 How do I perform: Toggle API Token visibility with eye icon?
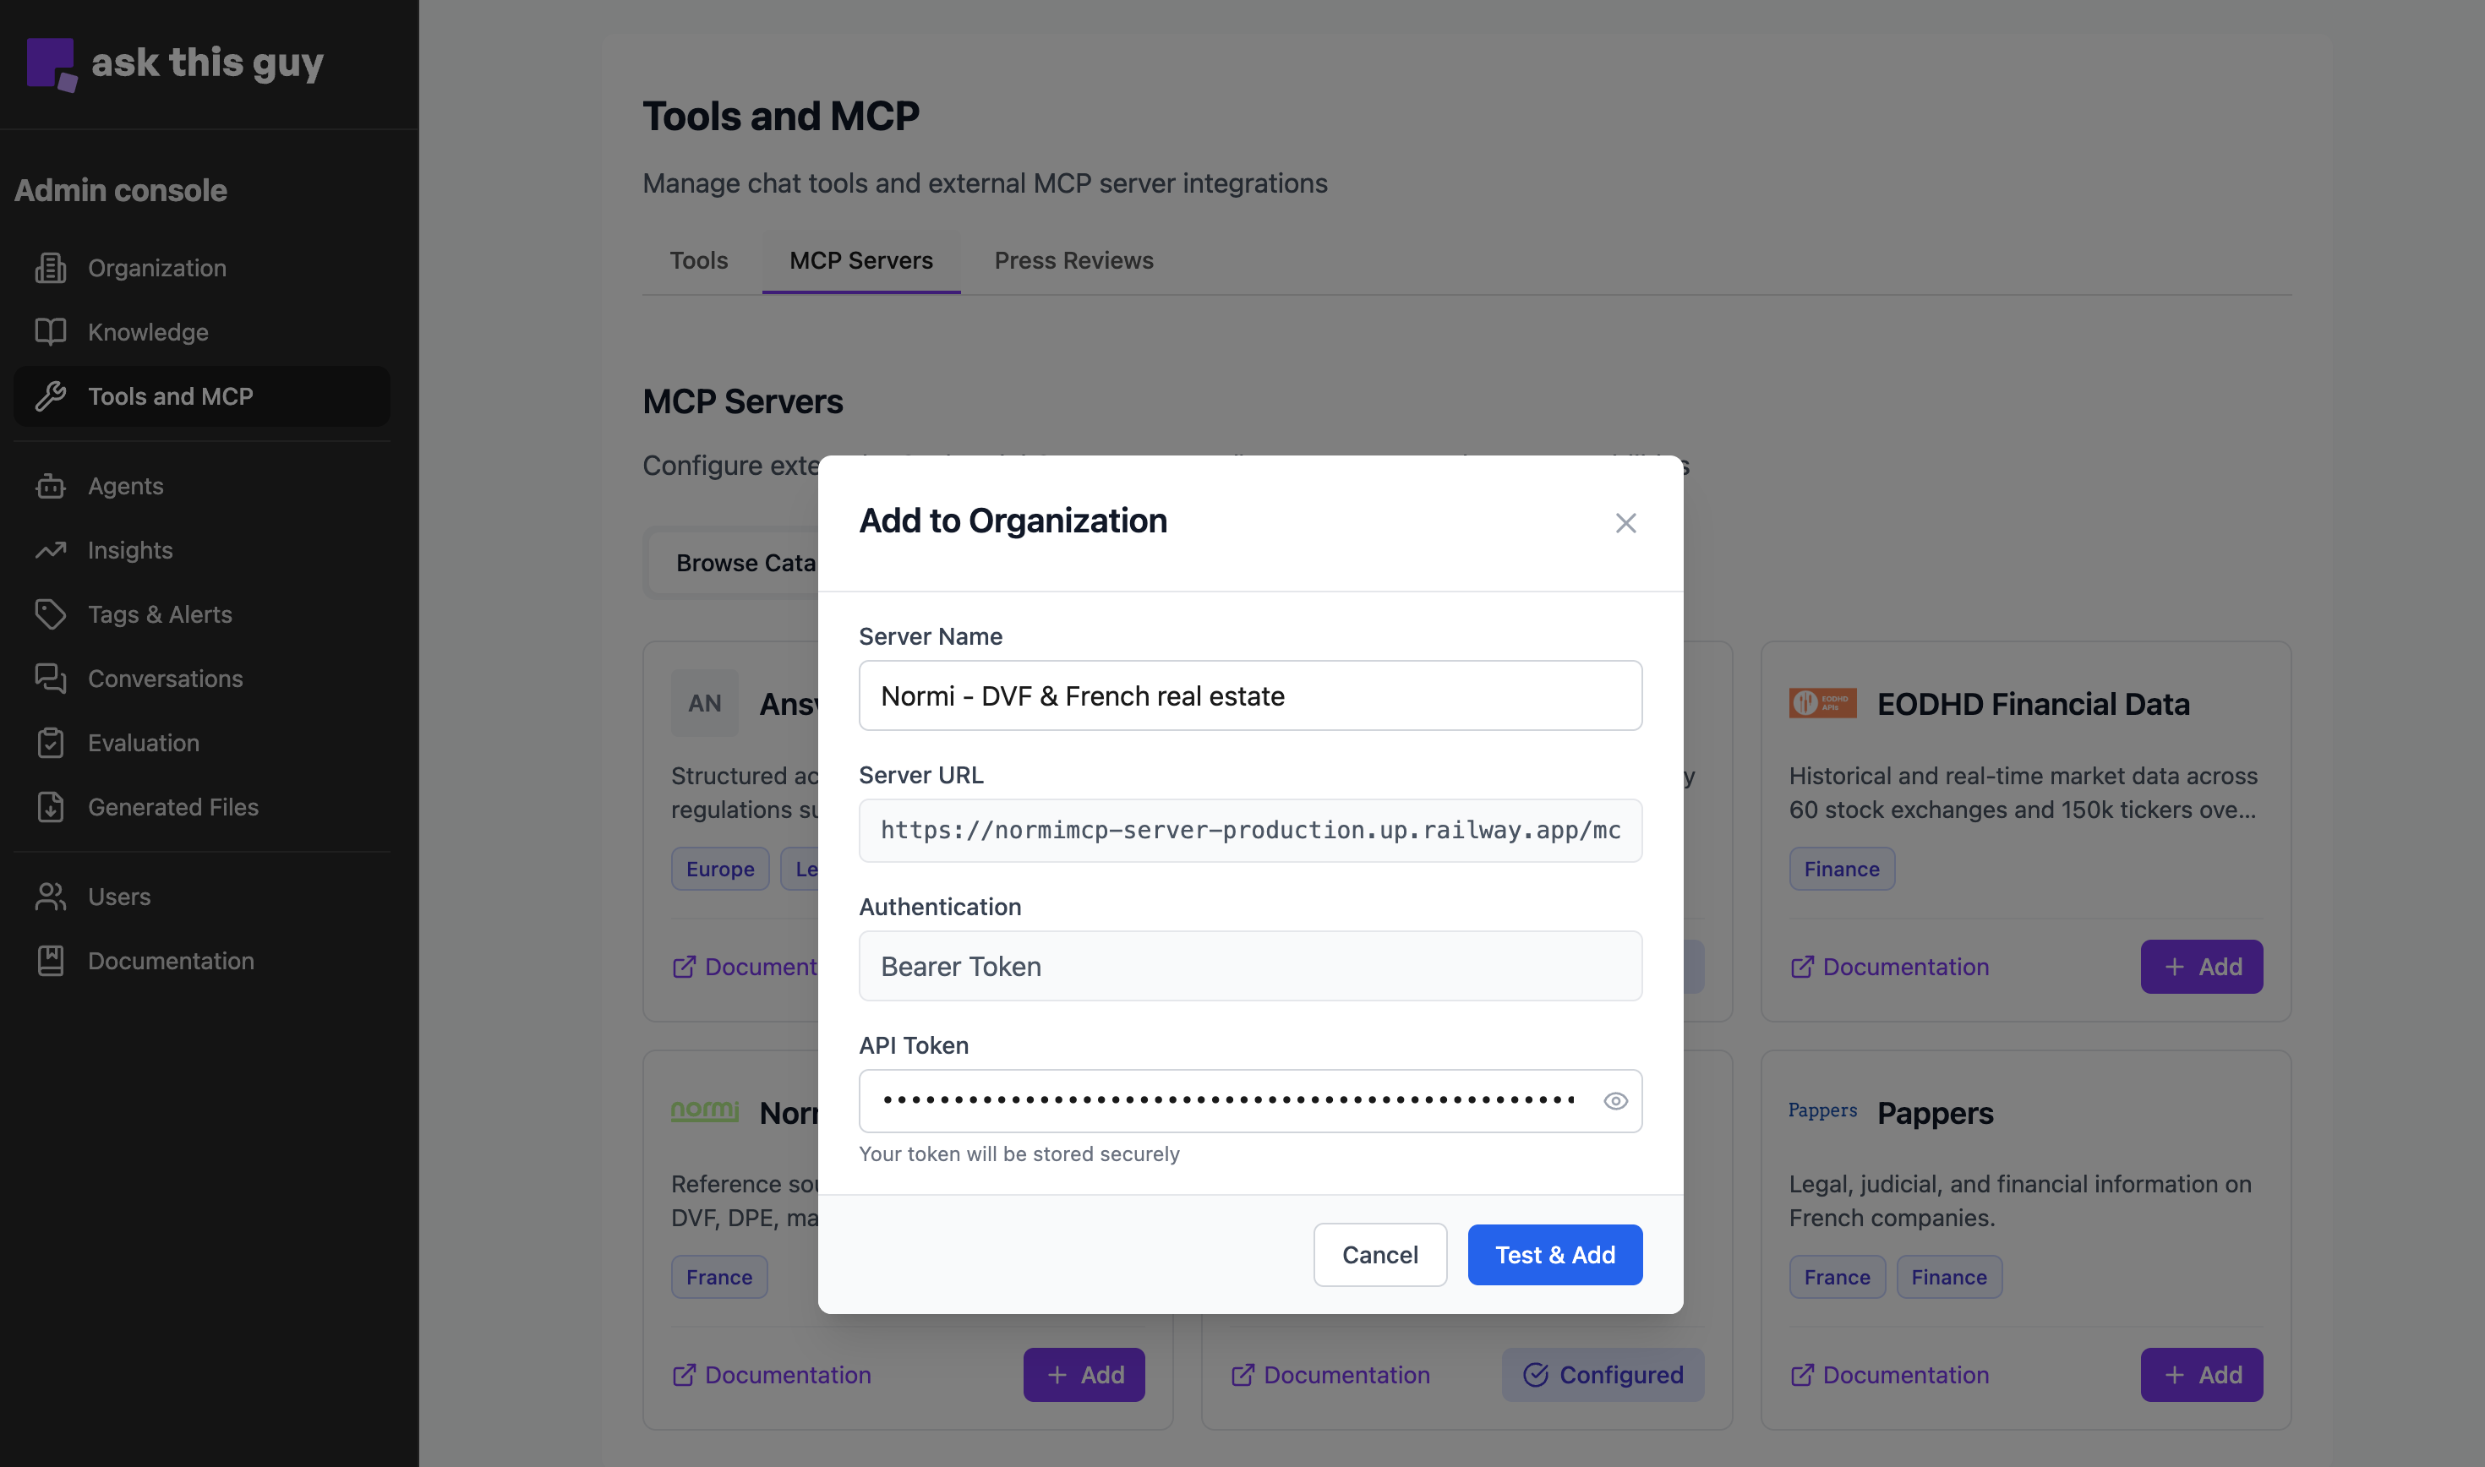(1615, 1100)
